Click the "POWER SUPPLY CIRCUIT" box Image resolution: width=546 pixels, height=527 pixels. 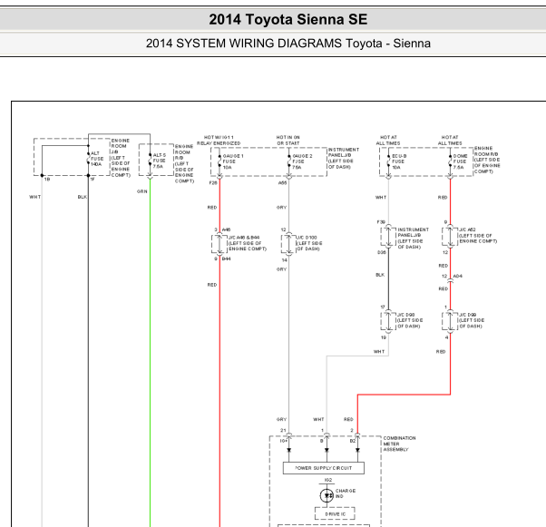[324, 468]
